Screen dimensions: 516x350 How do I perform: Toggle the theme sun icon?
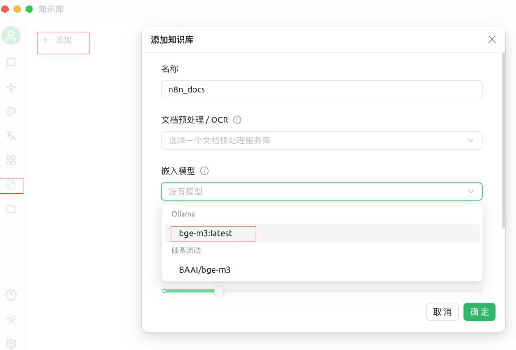11,319
